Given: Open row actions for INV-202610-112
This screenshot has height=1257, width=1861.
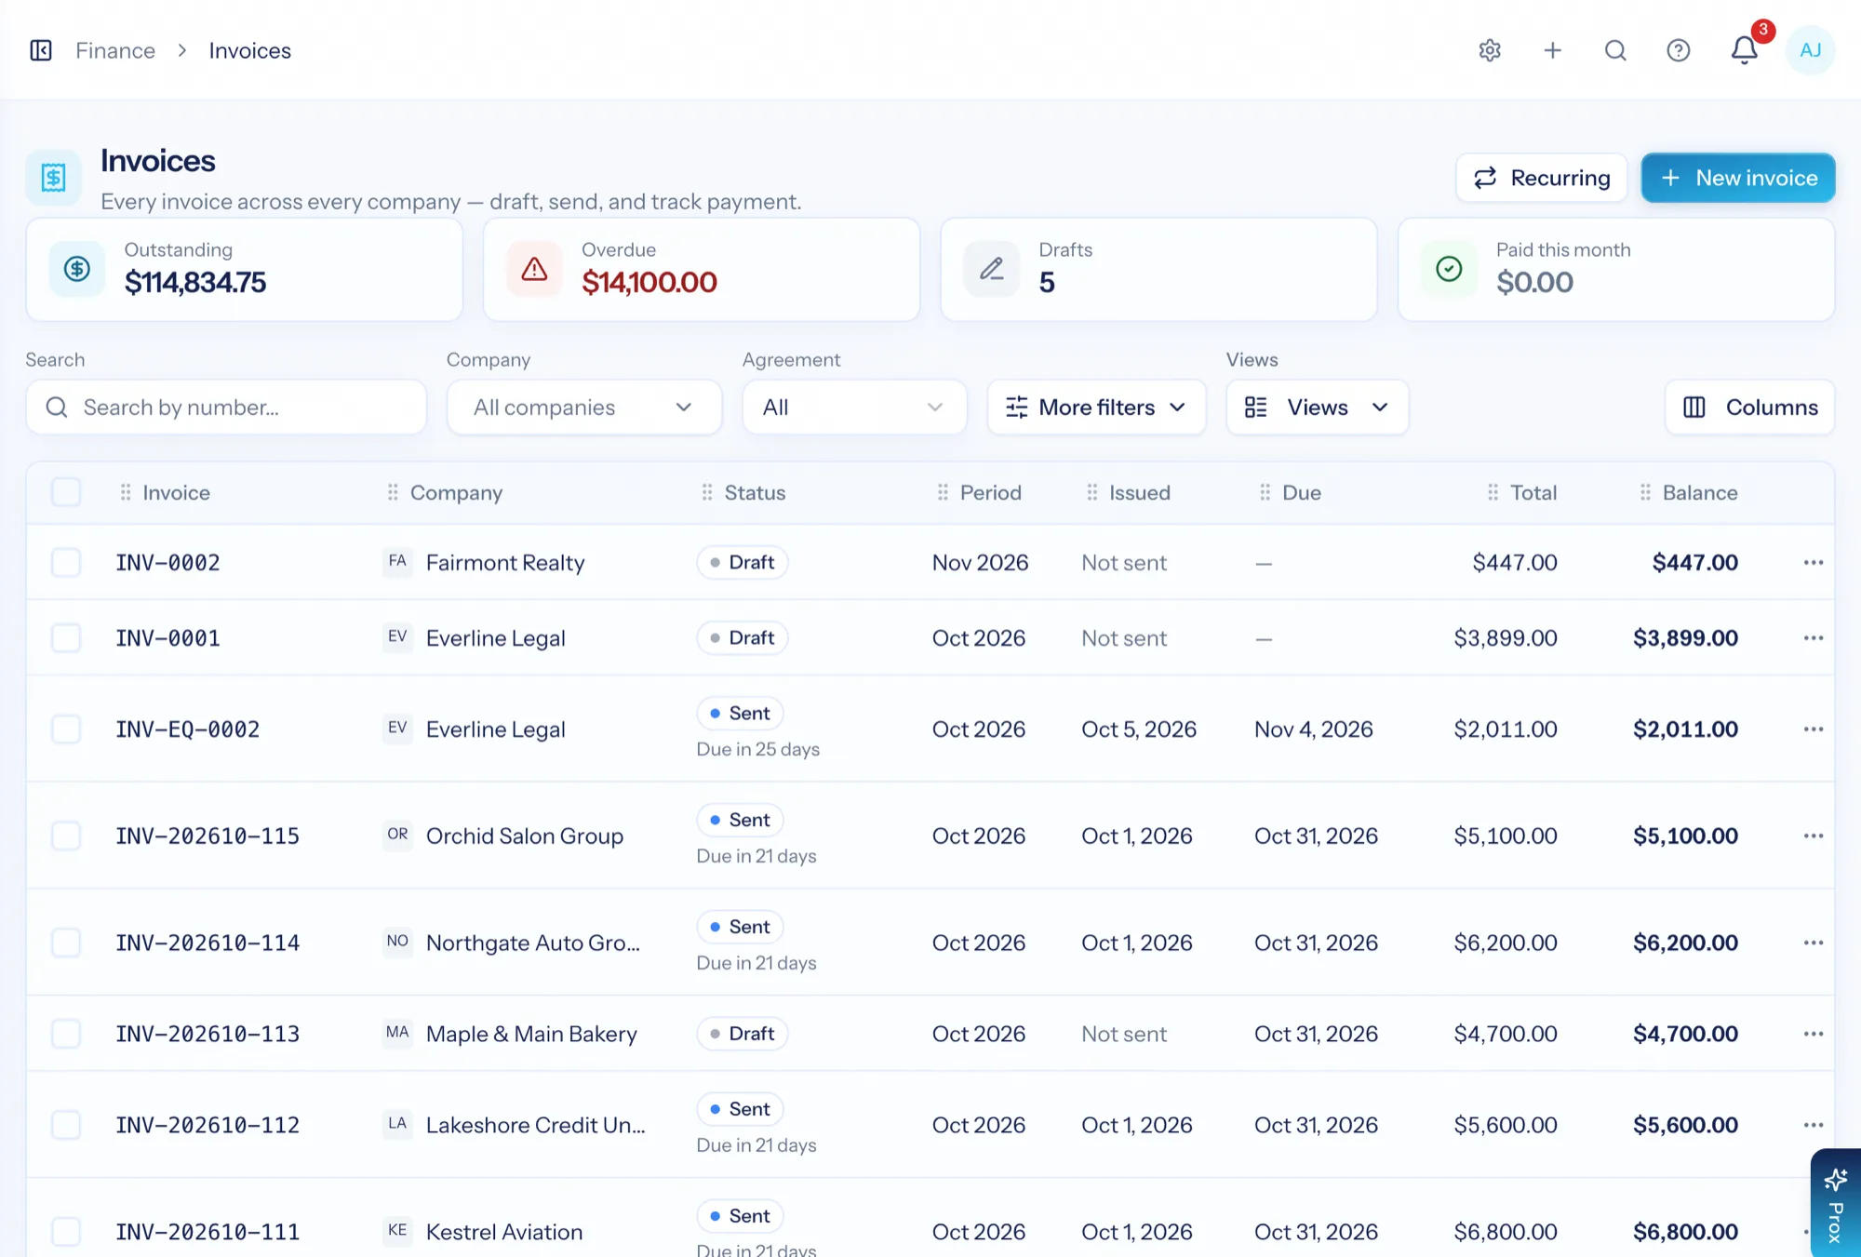Looking at the screenshot, I should coord(1813,1125).
